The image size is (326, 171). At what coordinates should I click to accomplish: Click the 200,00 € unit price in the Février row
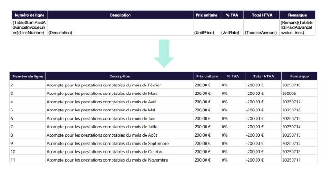203,85
